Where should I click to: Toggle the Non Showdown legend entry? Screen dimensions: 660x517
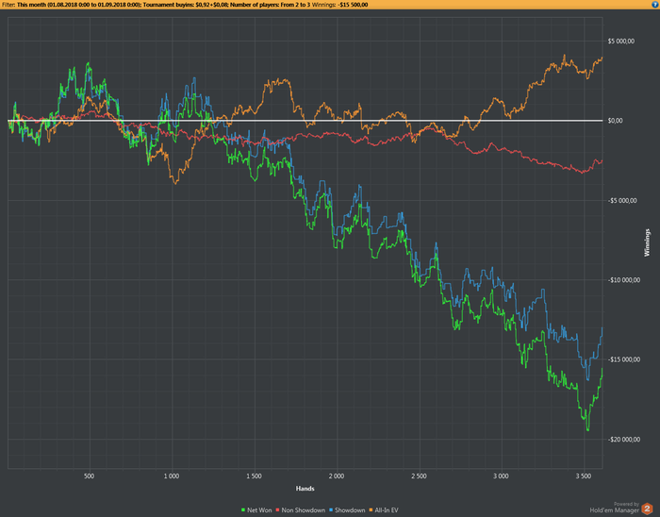(301, 509)
